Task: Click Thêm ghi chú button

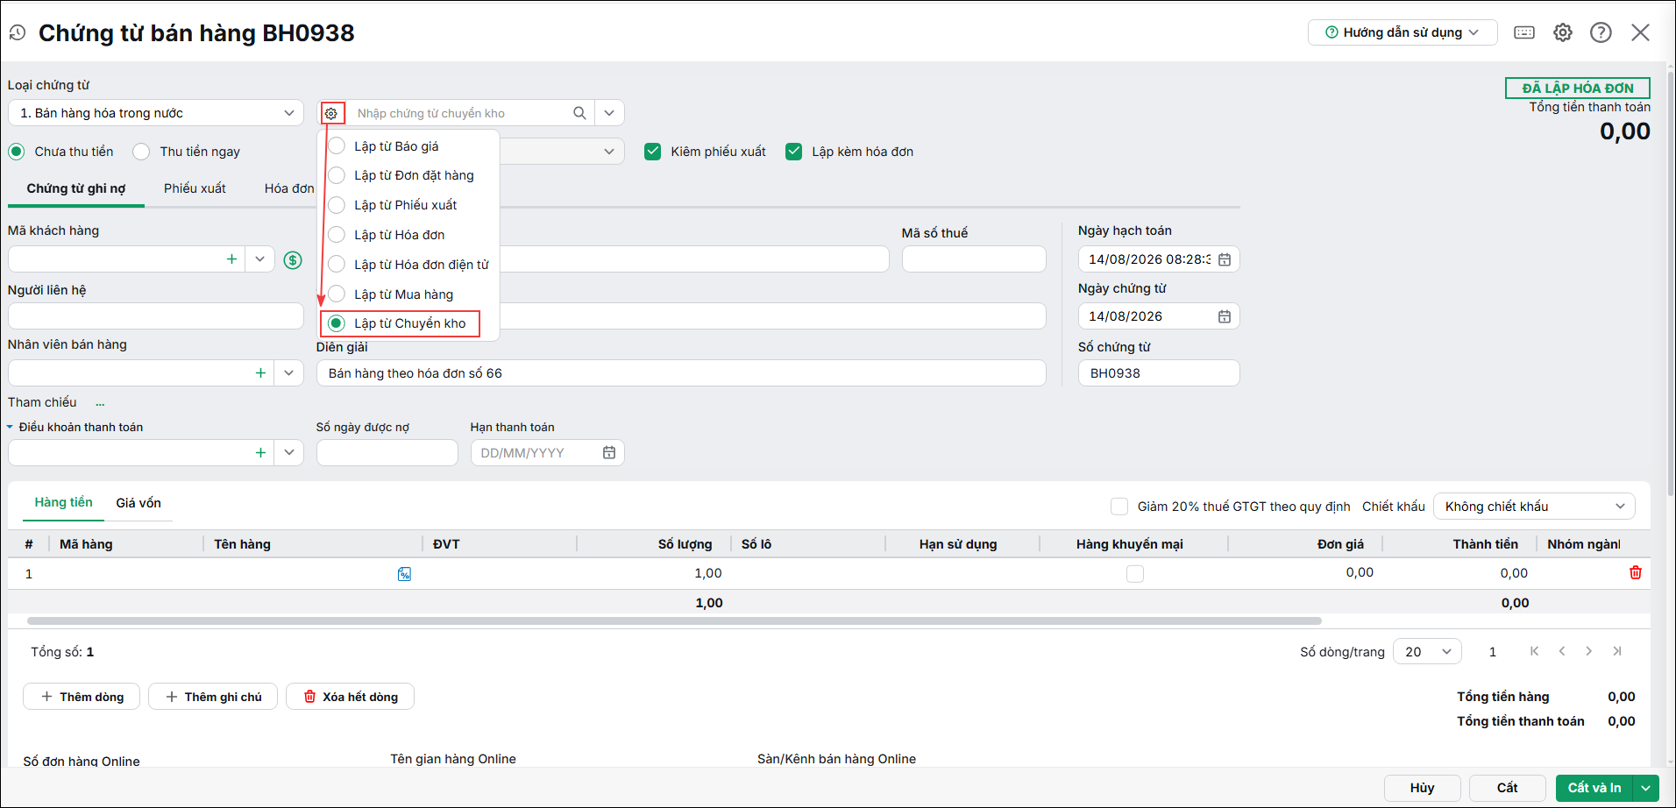Action: coord(213,697)
